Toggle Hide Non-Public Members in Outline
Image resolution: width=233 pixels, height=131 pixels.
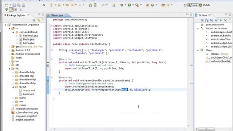pos(221,20)
